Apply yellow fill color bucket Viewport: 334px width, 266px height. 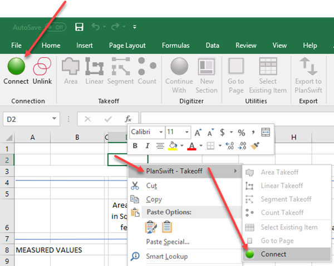(x=173, y=146)
